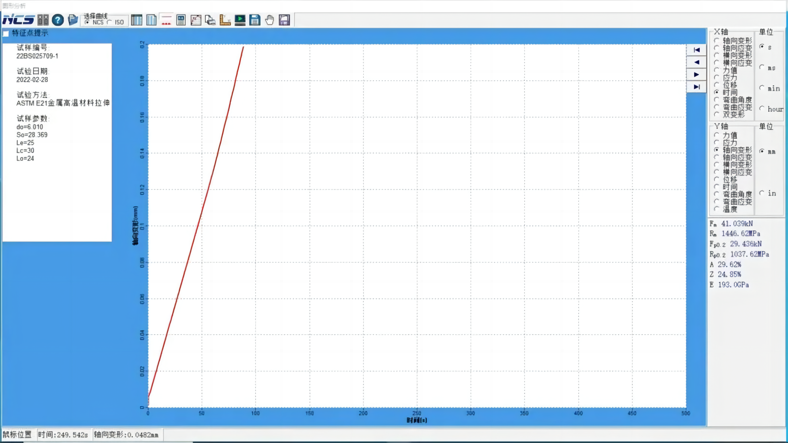Screen dimensions: 788x443
Task: Set Y axis to 横向应变
Action: (716, 172)
